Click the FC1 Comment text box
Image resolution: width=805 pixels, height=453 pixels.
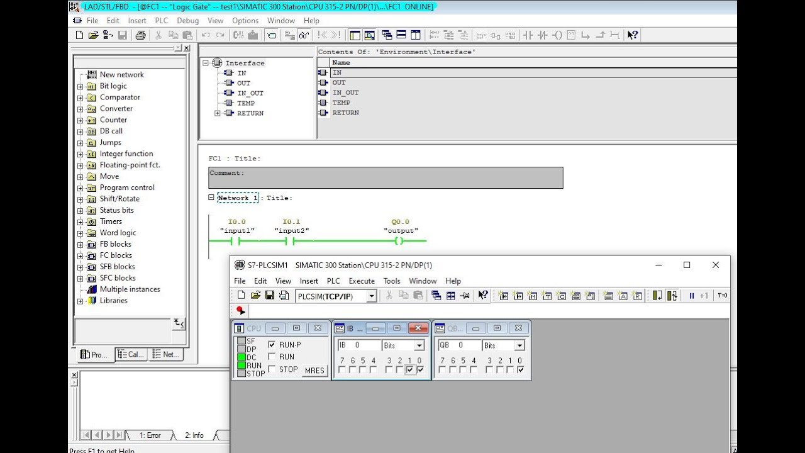click(386, 177)
